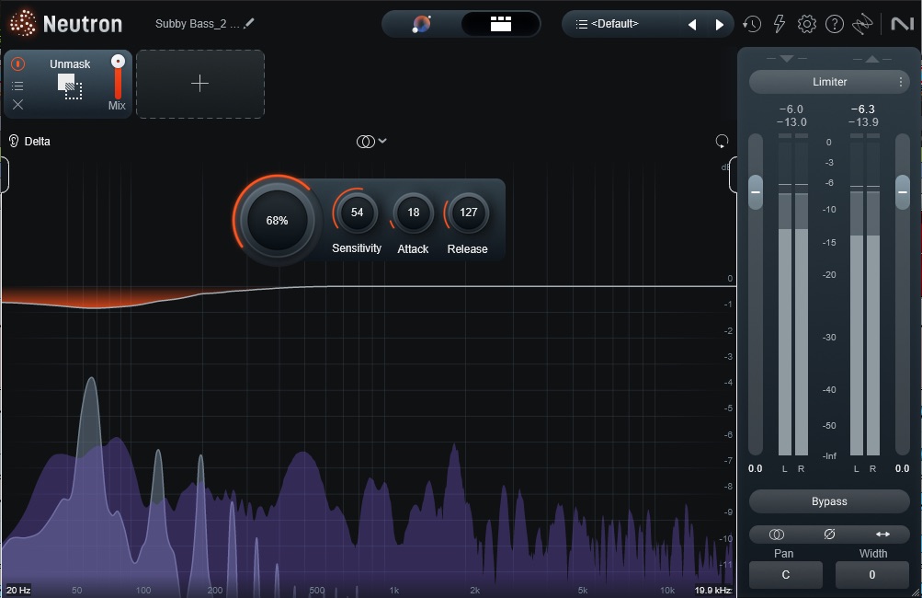The height and width of the screenshot is (598, 922).
Task: Click the Attack knob showing 18
Action: (x=414, y=213)
